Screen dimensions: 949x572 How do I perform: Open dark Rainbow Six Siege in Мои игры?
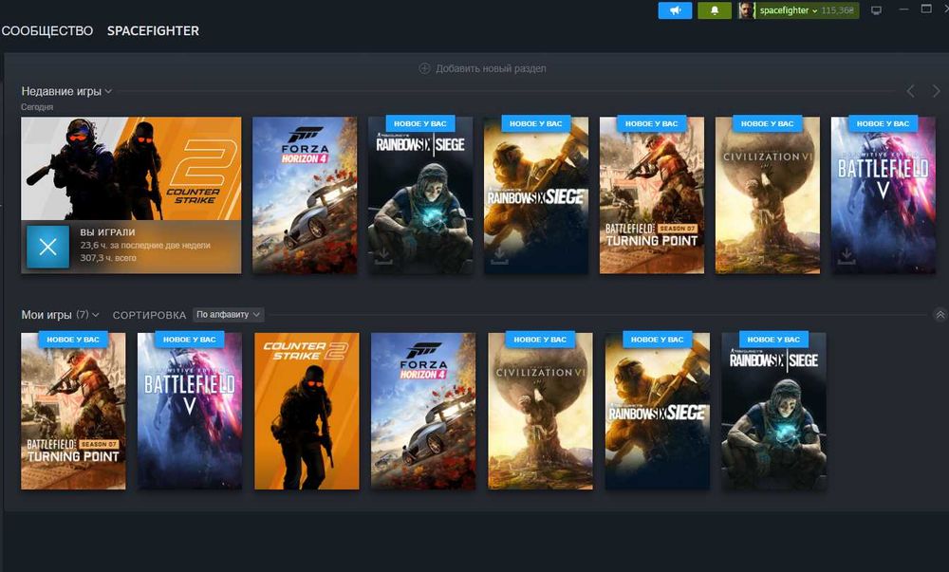pyautogui.click(x=773, y=411)
